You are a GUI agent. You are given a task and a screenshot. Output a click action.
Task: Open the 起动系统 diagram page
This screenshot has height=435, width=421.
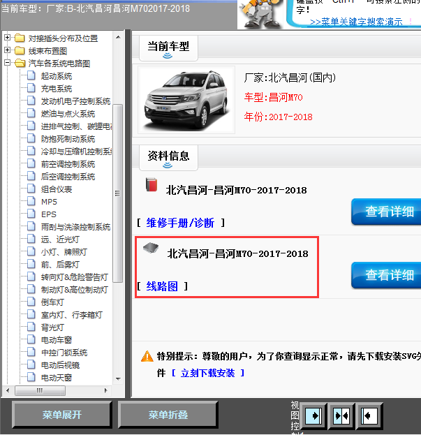coord(57,76)
